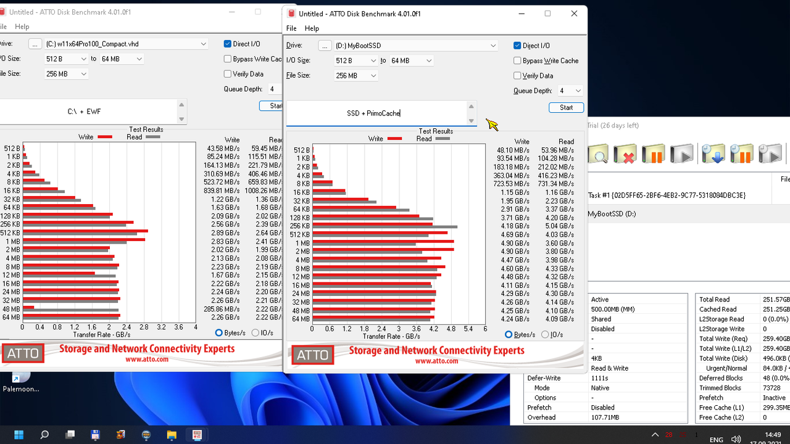This screenshot has width=790, height=444.
Task: Click the resume cache task gray play icon
Action: 681,153
